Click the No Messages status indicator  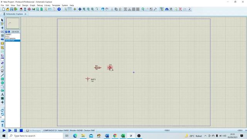click(33, 131)
